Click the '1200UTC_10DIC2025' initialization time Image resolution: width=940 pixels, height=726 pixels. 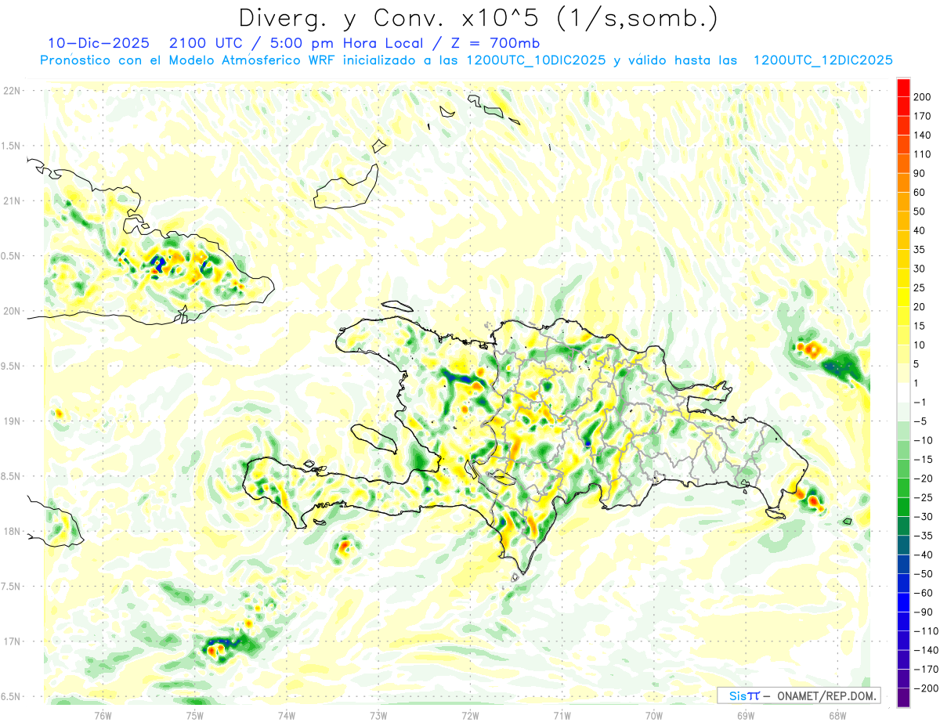(x=536, y=60)
